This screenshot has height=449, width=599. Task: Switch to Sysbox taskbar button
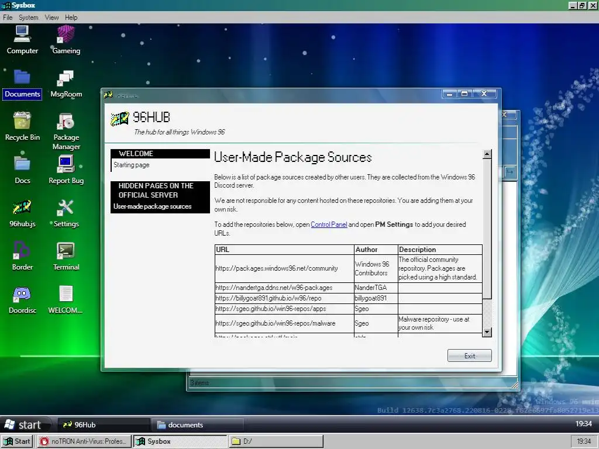180,441
